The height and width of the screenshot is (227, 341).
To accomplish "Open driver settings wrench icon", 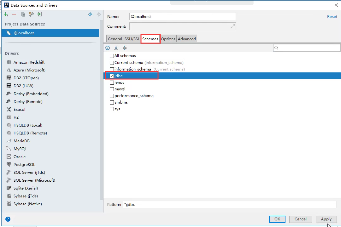I will coord(31,14).
